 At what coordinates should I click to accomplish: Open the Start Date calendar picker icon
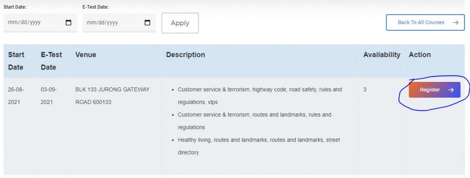(x=68, y=22)
